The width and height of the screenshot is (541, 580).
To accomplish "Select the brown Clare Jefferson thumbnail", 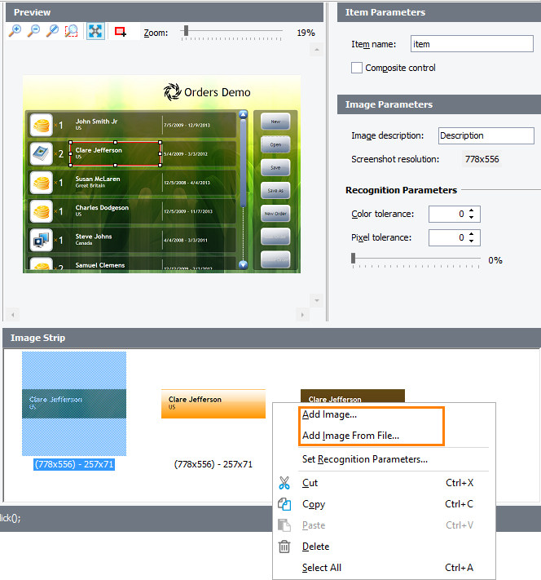I will click(x=353, y=396).
